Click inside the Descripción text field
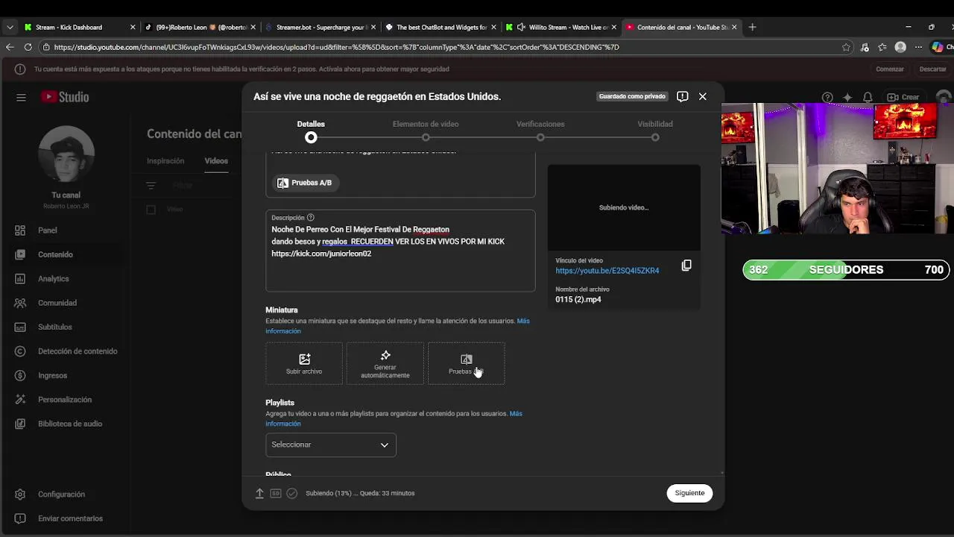Viewport: 954px width, 537px height. 400,251
